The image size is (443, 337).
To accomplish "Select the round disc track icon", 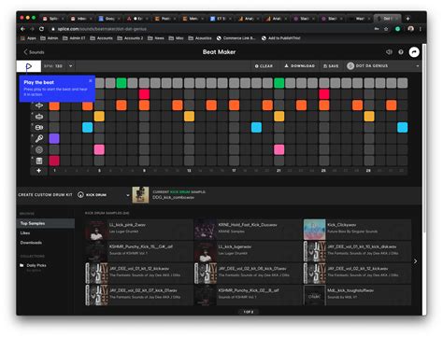I will point(39,149).
